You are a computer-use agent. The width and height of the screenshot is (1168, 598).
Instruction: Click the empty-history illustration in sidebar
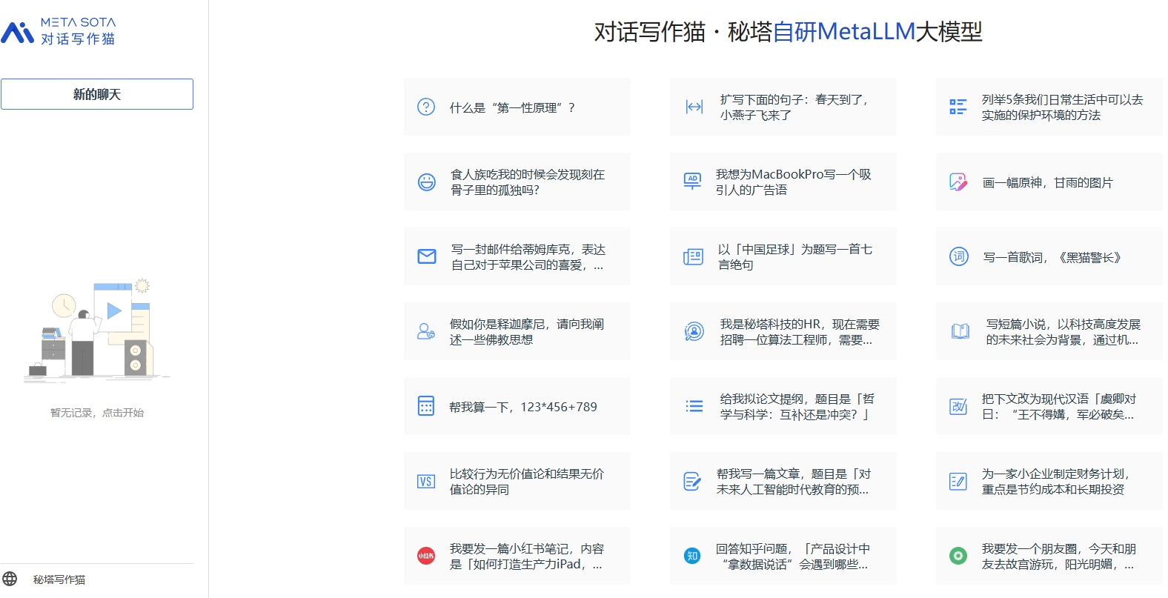[97, 330]
